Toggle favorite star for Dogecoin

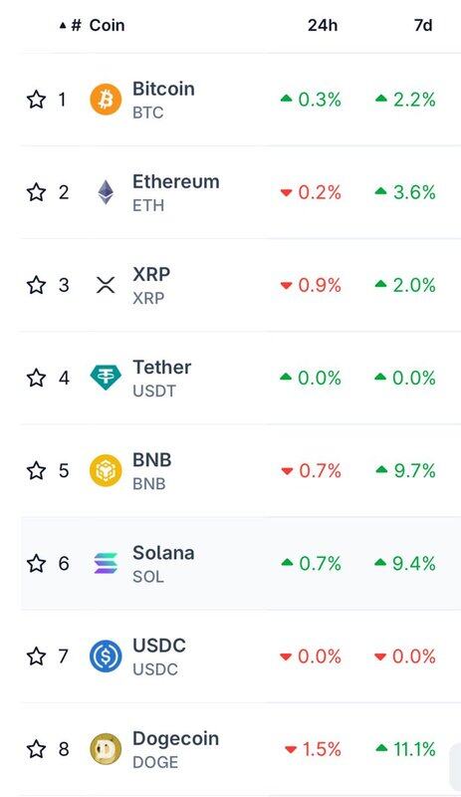36,749
